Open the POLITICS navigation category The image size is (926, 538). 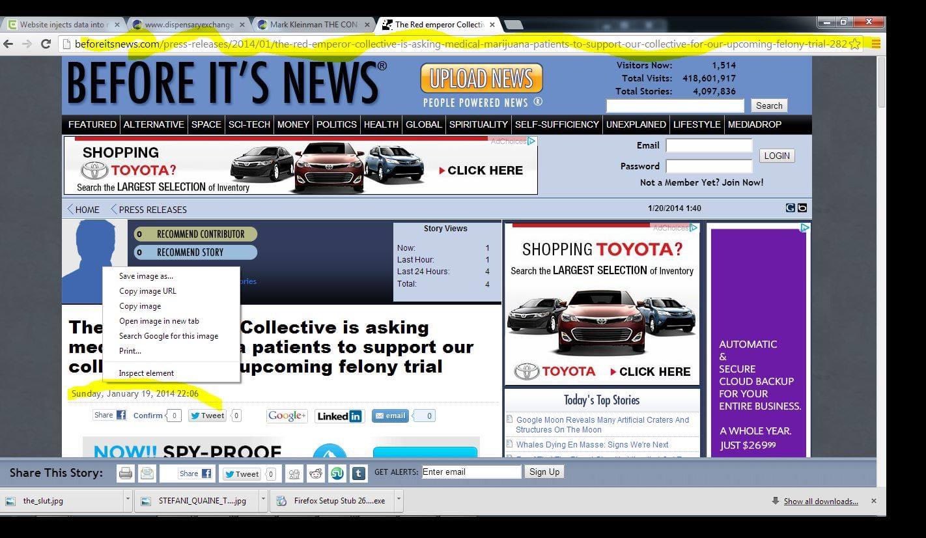(337, 124)
